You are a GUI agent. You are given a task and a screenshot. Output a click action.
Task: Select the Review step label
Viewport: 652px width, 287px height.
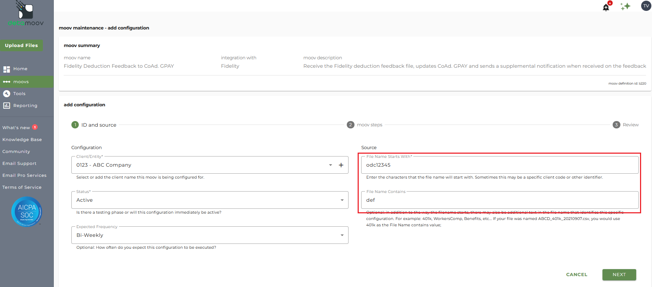pos(631,125)
